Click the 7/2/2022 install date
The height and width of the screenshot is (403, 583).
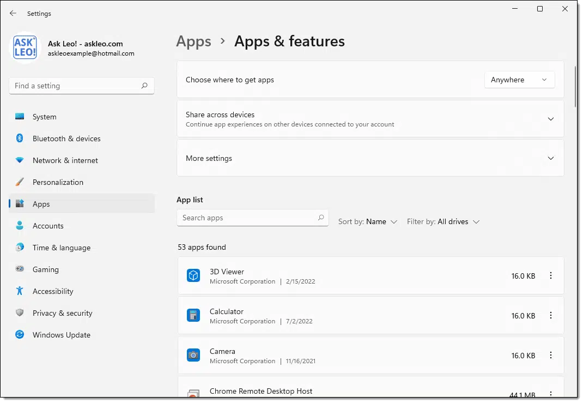(299, 322)
